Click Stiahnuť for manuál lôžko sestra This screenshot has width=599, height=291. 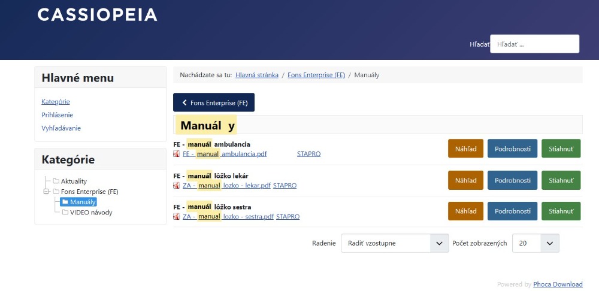[561, 211]
